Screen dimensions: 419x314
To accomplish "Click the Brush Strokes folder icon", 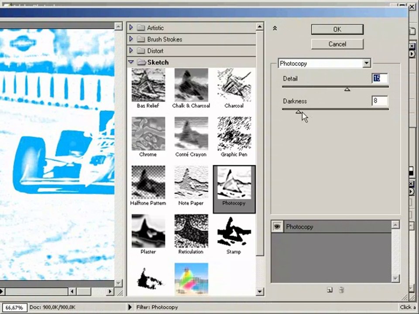I will coord(141,39).
